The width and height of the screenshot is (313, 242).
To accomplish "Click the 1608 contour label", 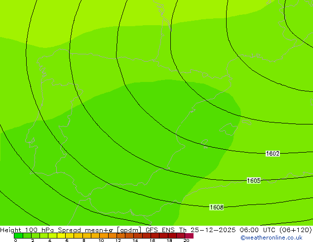I will click(x=216, y=207).
